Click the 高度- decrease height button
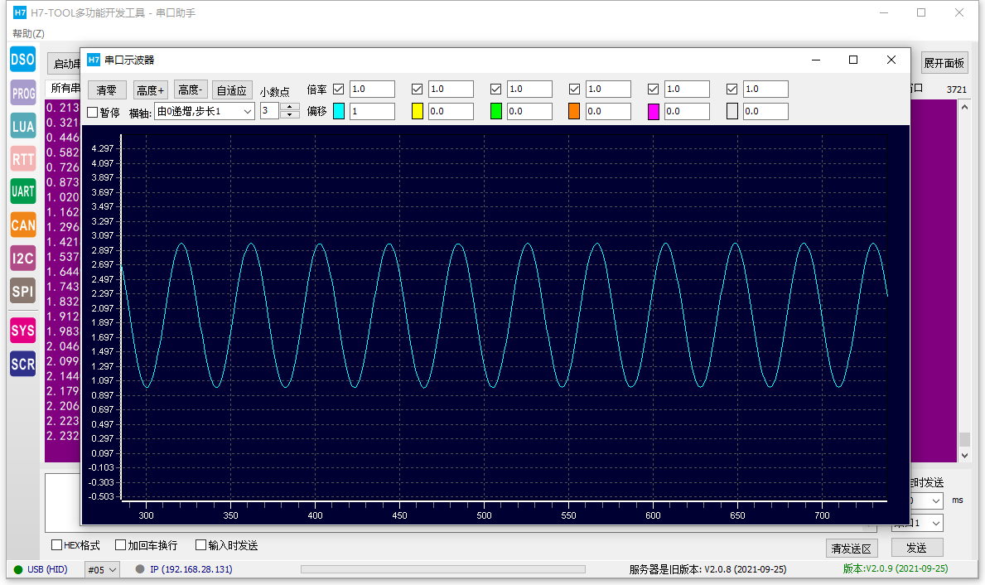This screenshot has width=985, height=585. pos(191,89)
